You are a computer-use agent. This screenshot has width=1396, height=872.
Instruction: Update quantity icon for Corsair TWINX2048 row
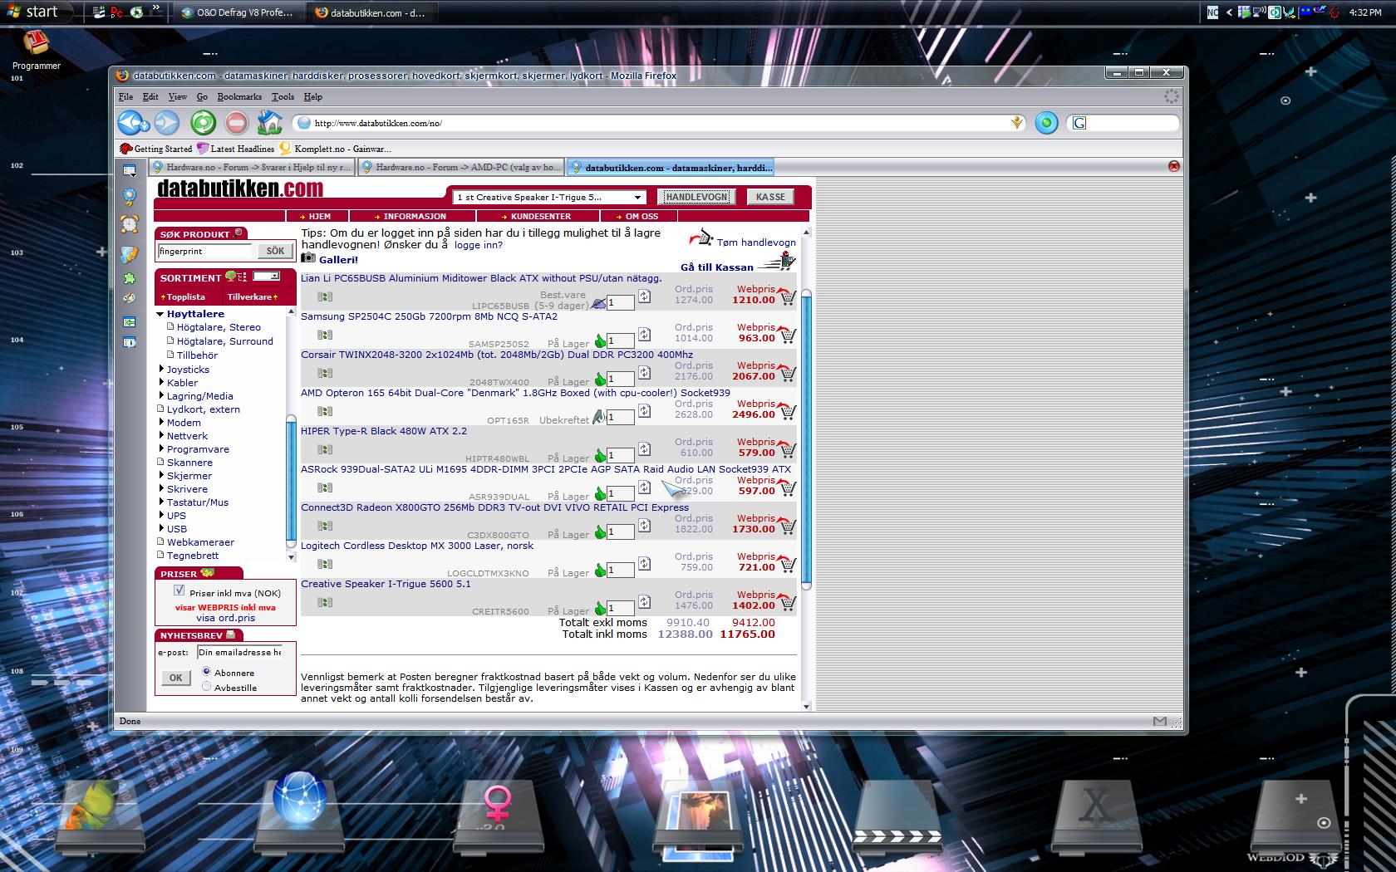pos(644,373)
